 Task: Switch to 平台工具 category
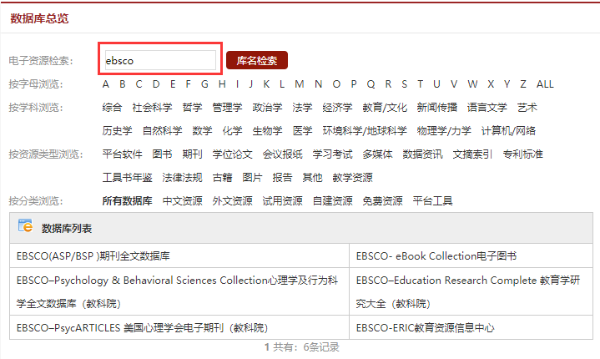tap(433, 201)
